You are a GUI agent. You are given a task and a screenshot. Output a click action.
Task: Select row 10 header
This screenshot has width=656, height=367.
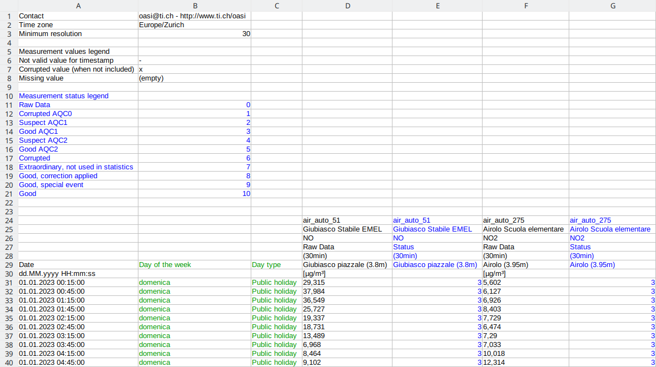9,96
